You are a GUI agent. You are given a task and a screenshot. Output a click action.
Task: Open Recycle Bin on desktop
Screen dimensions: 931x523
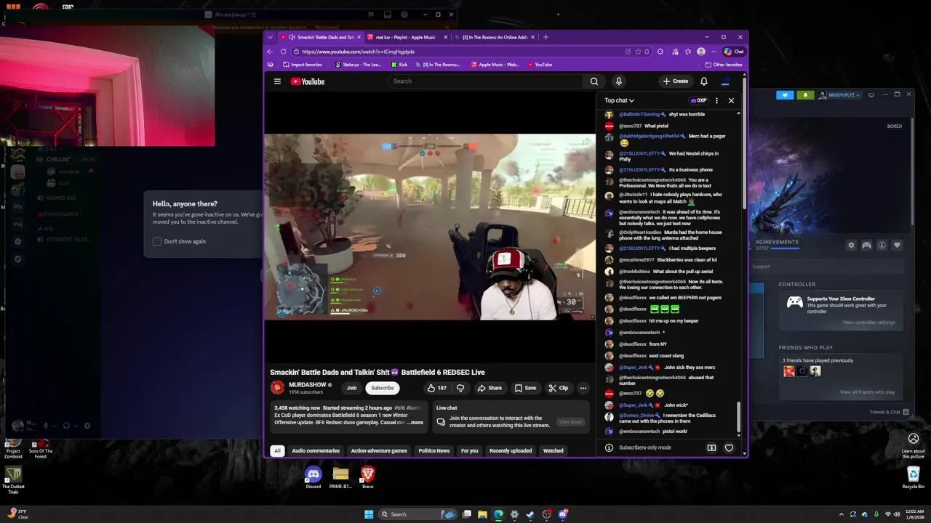(x=914, y=477)
